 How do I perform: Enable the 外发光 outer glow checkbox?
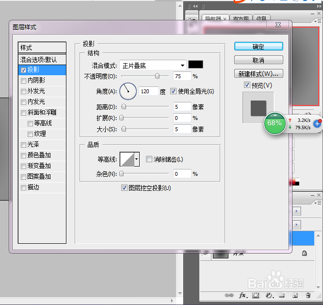coord(23,91)
